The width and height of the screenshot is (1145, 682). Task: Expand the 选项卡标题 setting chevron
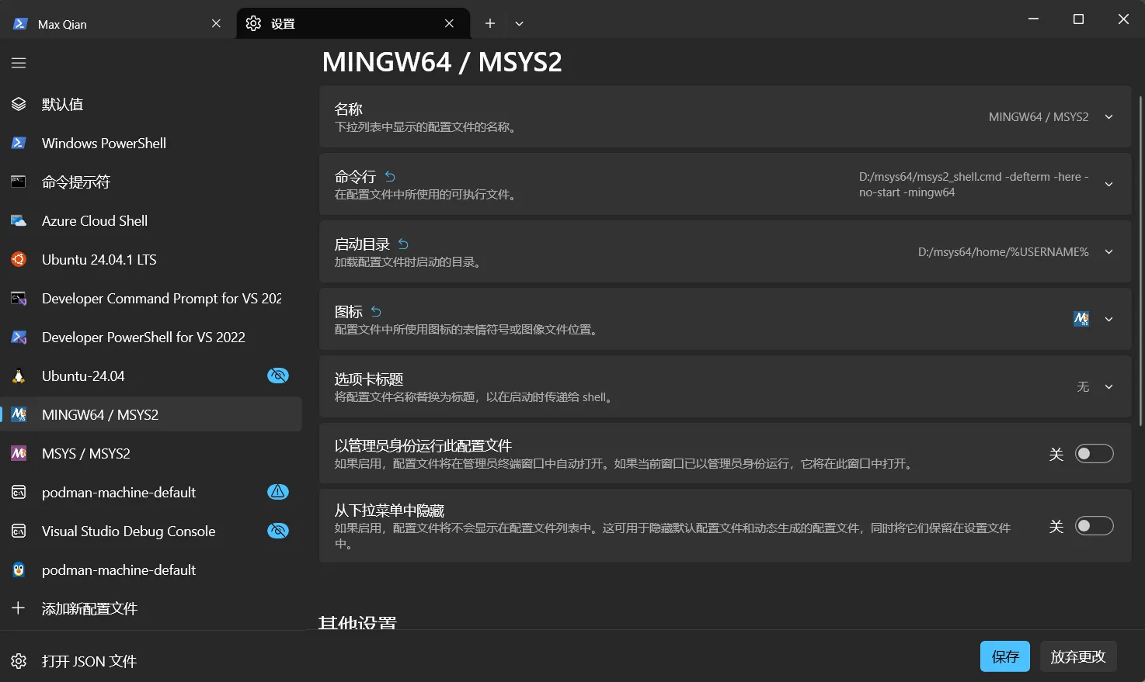pyautogui.click(x=1108, y=387)
